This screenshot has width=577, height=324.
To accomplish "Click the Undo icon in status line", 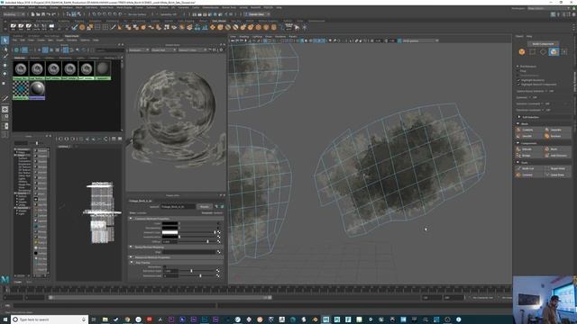I will [49, 14].
